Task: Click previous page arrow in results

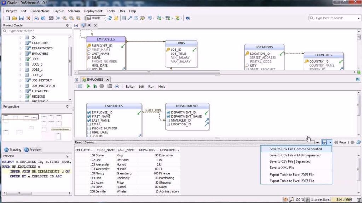Action: click(336, 142)
